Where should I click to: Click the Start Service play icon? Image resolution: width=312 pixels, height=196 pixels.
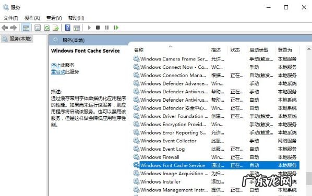pyautogui.click(x=89, y=28)
